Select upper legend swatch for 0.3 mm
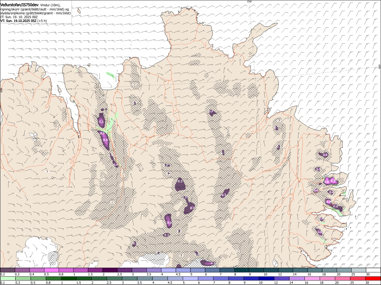The height and width of the screenshot is (285, 381). (x=22, y=270)
